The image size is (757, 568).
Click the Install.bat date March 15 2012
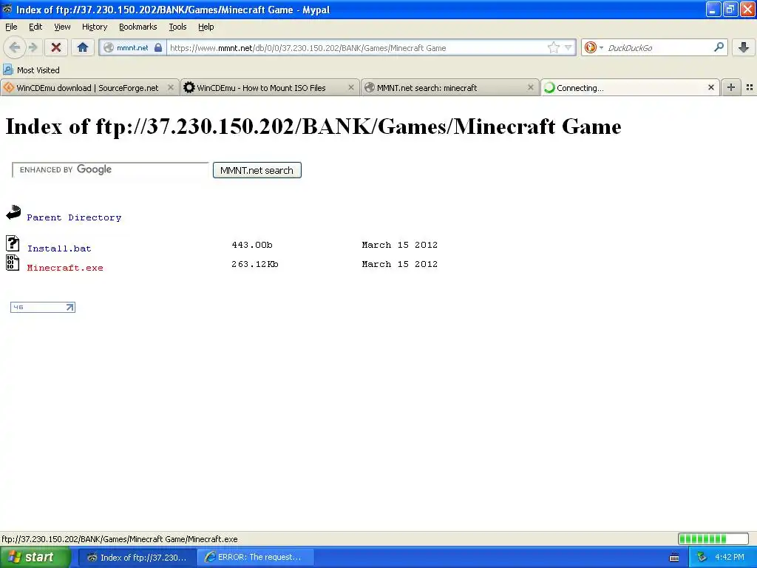[x=400, y=245]
